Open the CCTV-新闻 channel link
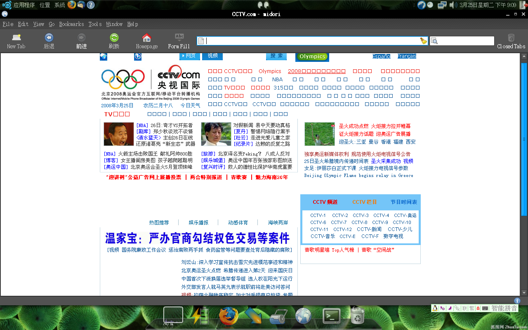528x330 pixels. coord(369,229)
